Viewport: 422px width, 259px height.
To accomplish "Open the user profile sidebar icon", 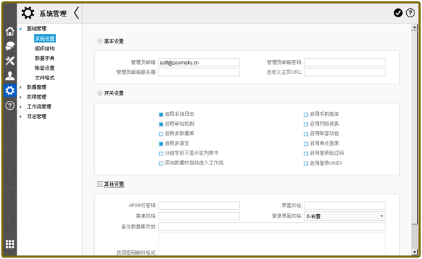I will point(10,76).
